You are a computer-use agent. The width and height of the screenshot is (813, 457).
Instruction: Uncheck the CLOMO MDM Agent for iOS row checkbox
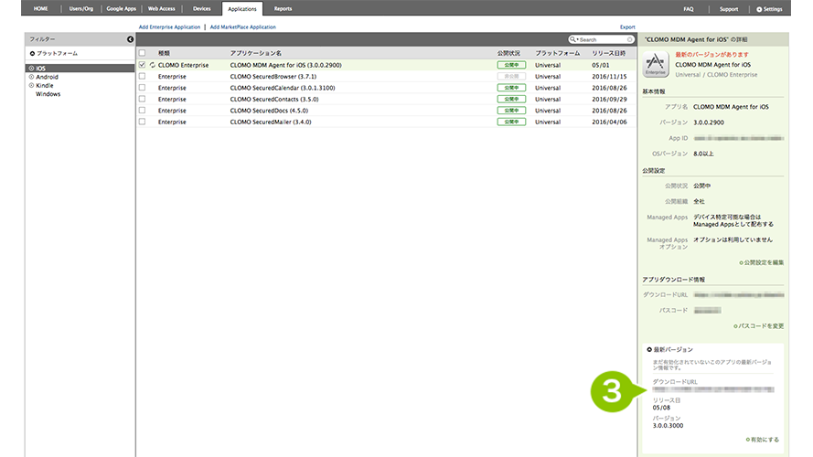(142, 65)
